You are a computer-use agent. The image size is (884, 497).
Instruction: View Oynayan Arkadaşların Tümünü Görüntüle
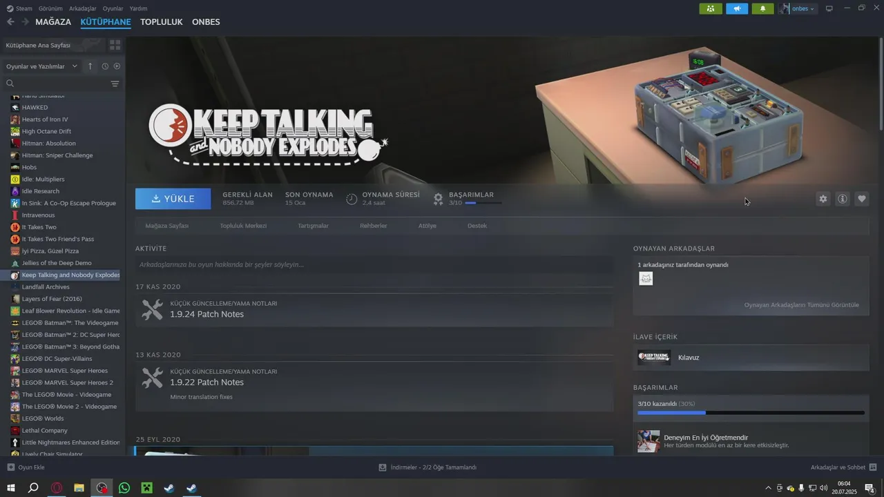(x=802, y=305)
